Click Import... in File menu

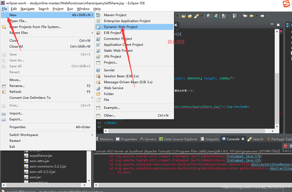pos(48,113)
